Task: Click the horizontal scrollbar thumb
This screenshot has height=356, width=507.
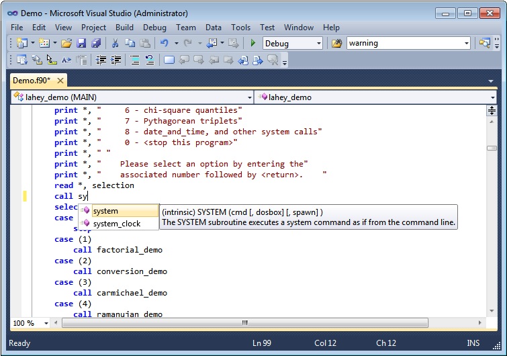Action: [x=244, y=322]
